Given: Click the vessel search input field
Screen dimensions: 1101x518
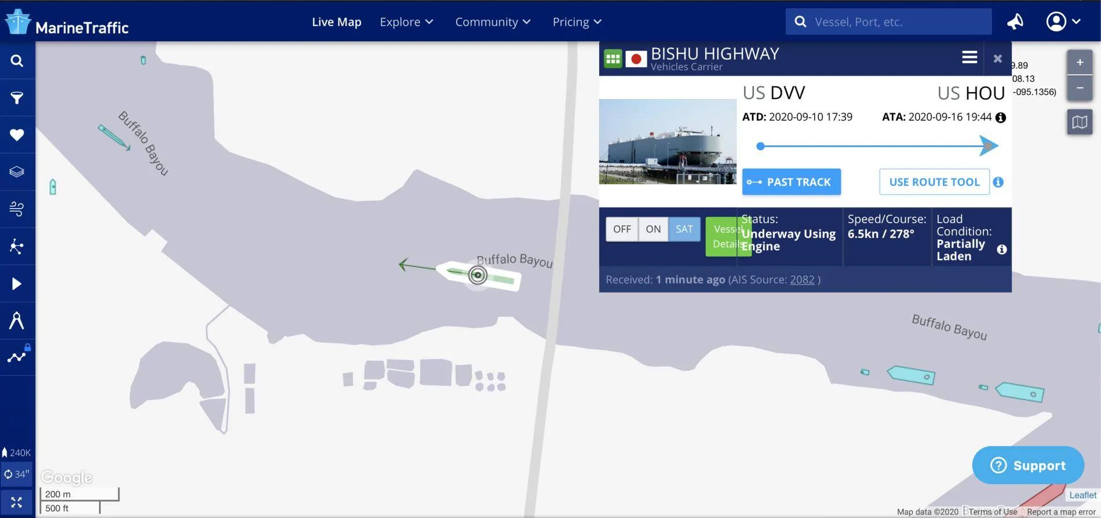Looking at the screenshot, I should (889, 22).
